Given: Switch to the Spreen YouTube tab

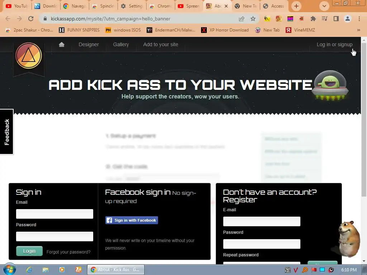Looking at the screenshot, I should [189, 6].
